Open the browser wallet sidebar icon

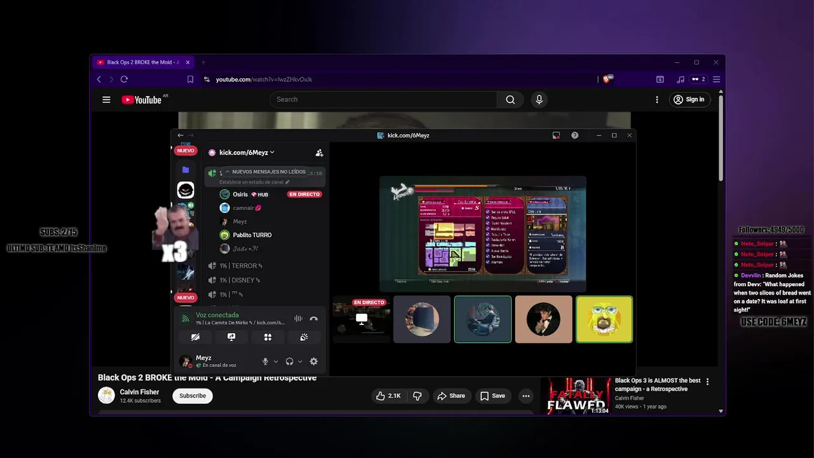(660, 80)
